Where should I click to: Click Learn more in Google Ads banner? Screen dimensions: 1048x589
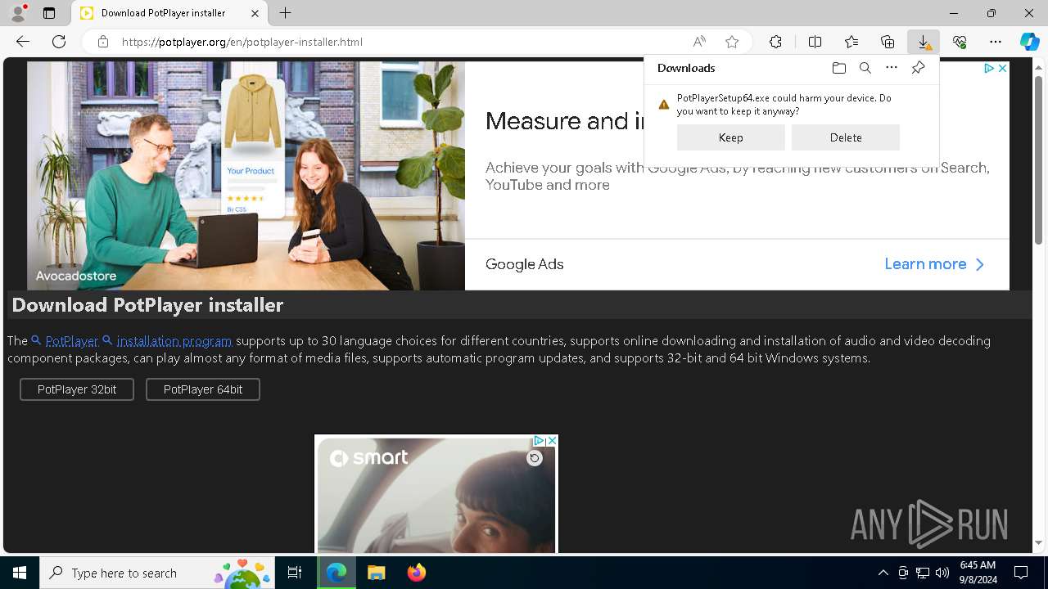pos(934,264)
